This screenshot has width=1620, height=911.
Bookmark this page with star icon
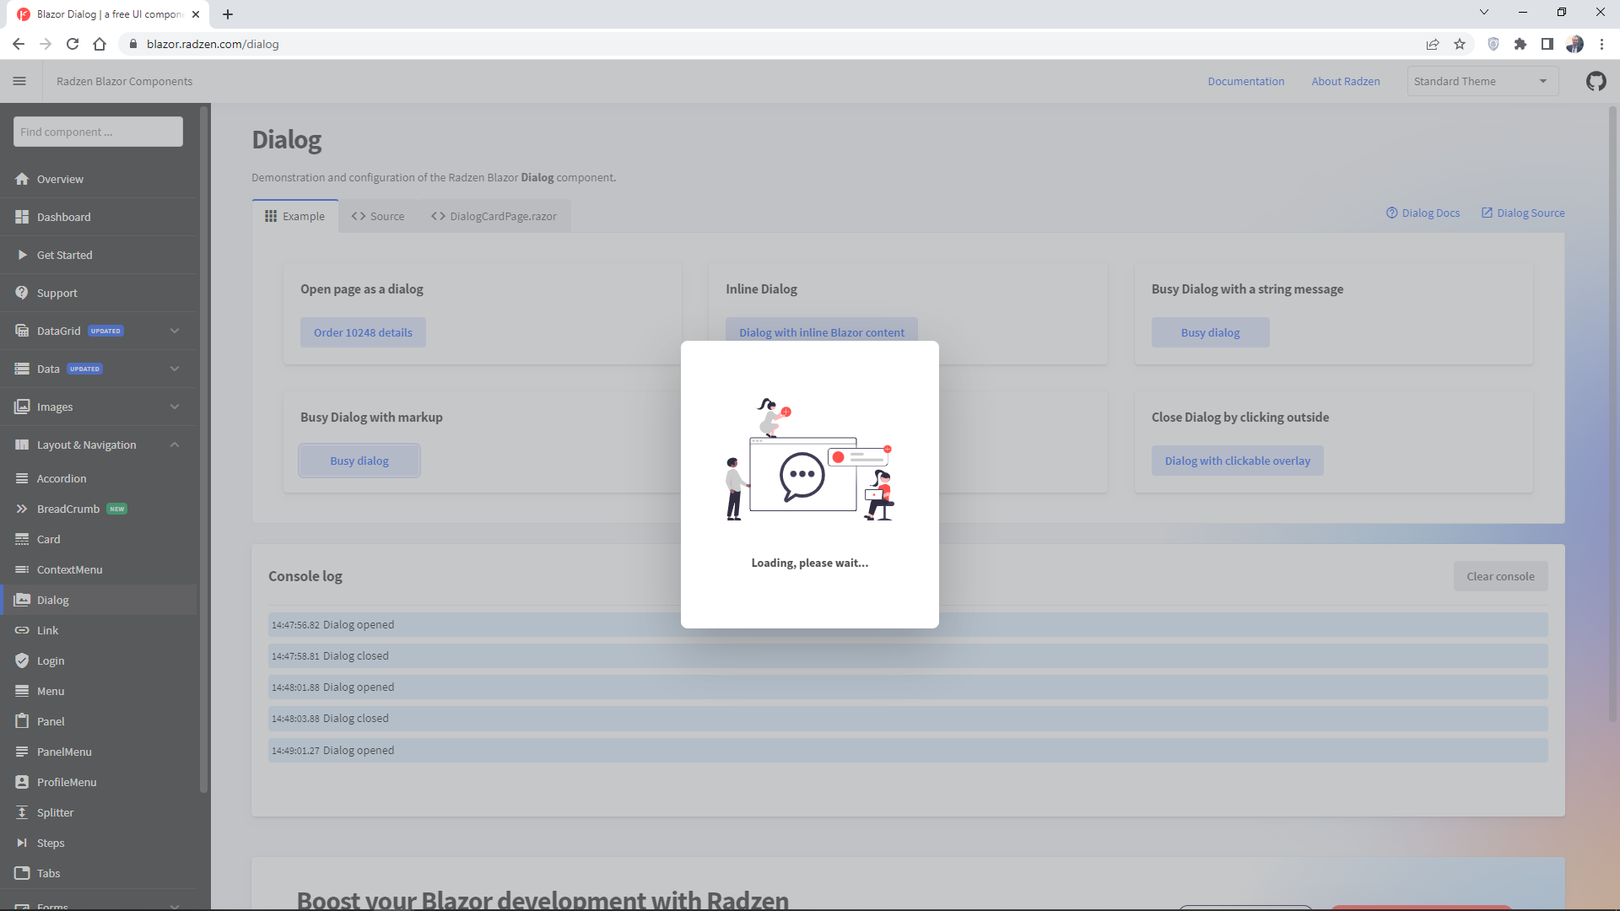(1460, 44)
